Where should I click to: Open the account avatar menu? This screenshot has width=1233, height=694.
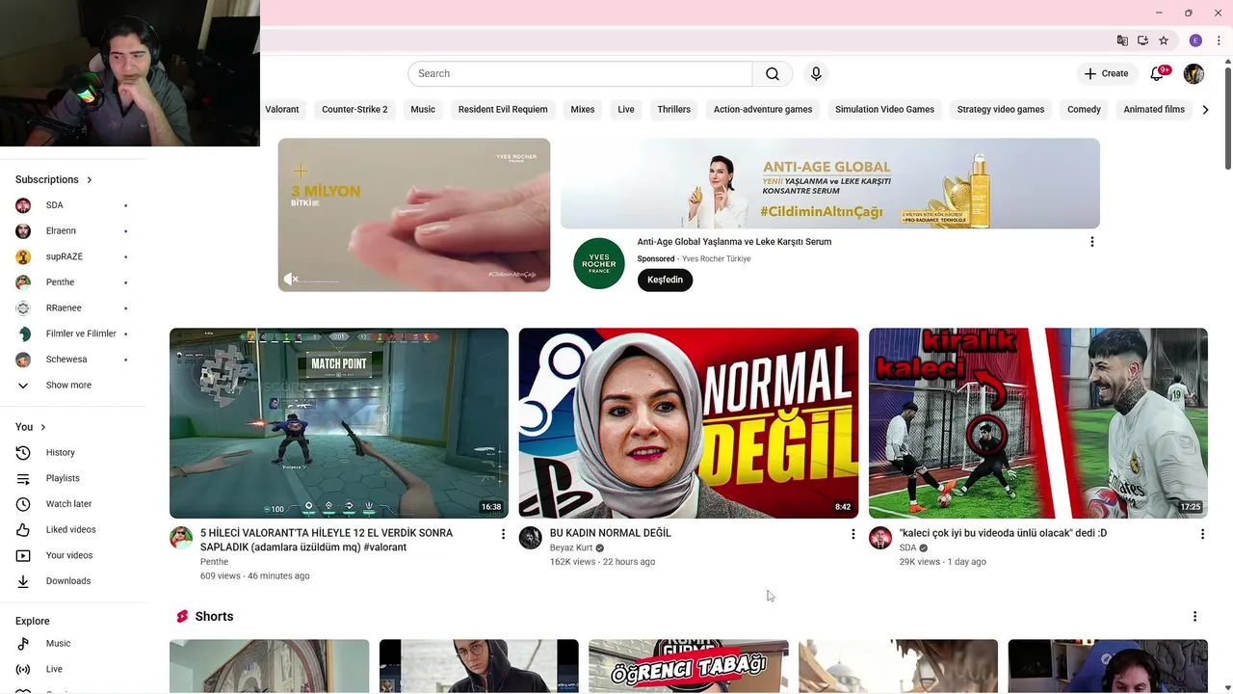tap(1194, 73)
